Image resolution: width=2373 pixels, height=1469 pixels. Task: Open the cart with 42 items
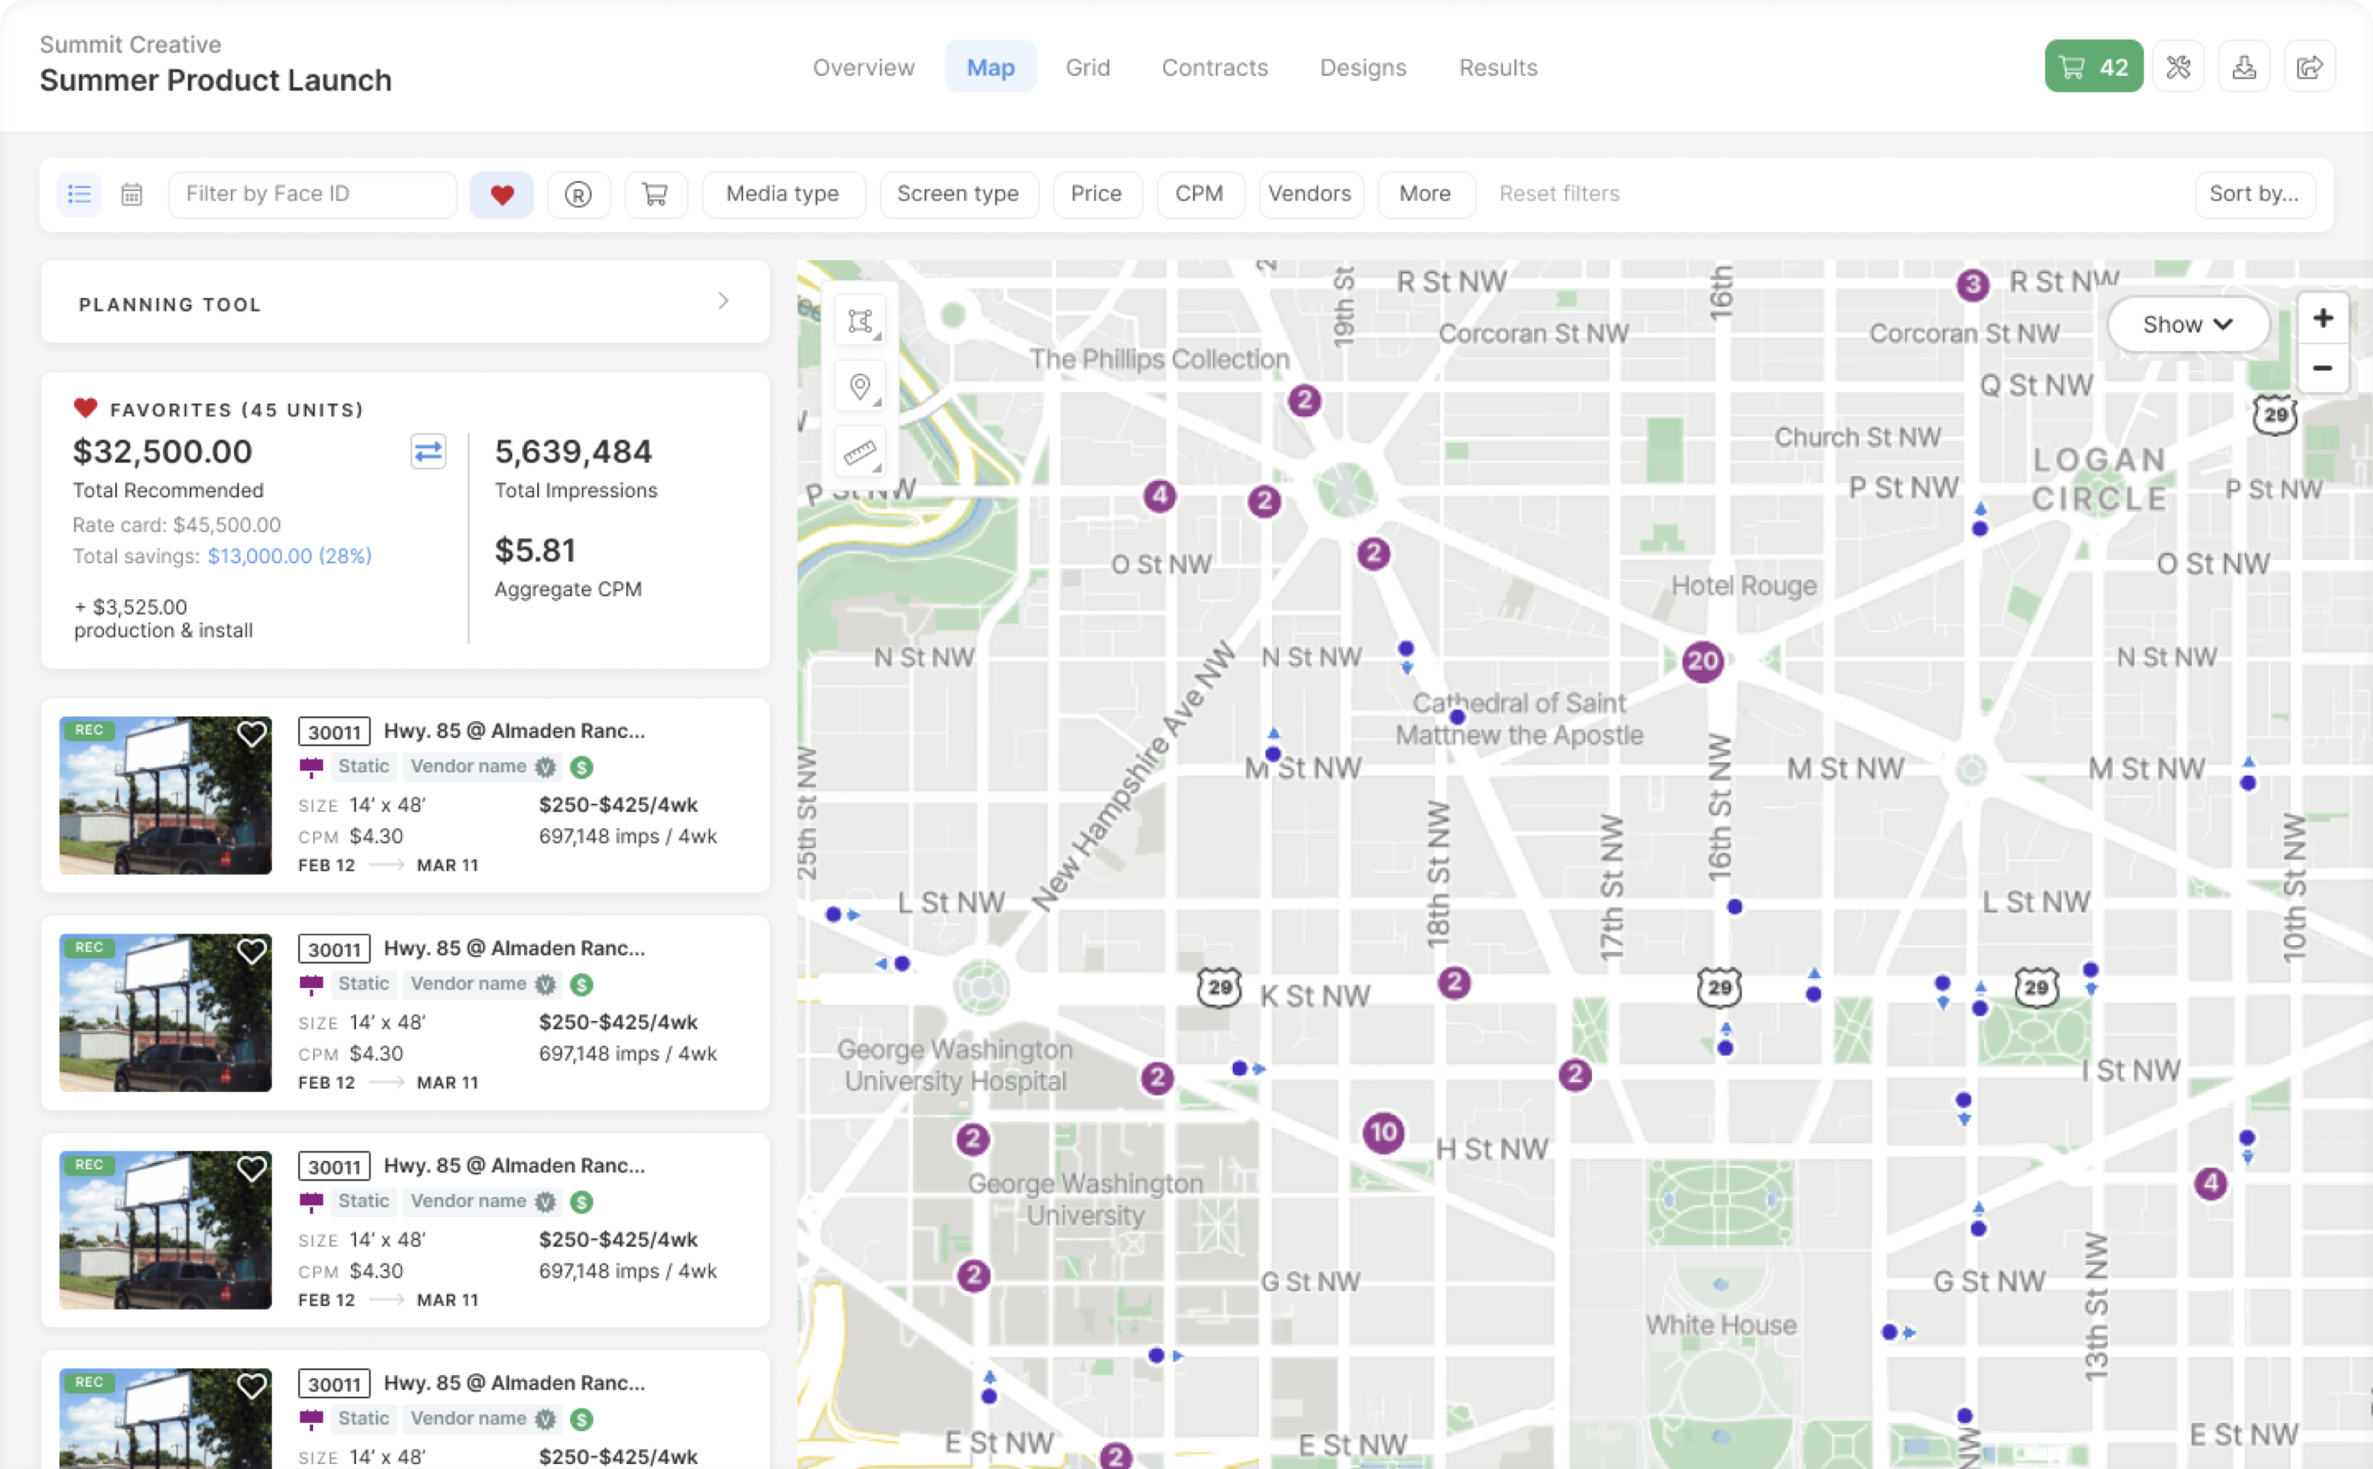pos(2093,66)
